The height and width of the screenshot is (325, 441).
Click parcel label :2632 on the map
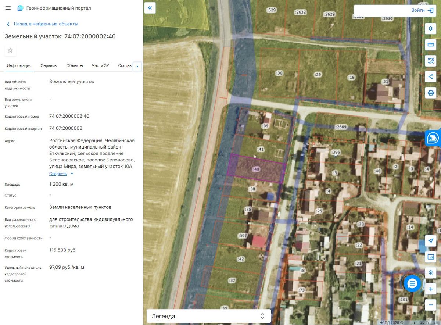(301, 12)
